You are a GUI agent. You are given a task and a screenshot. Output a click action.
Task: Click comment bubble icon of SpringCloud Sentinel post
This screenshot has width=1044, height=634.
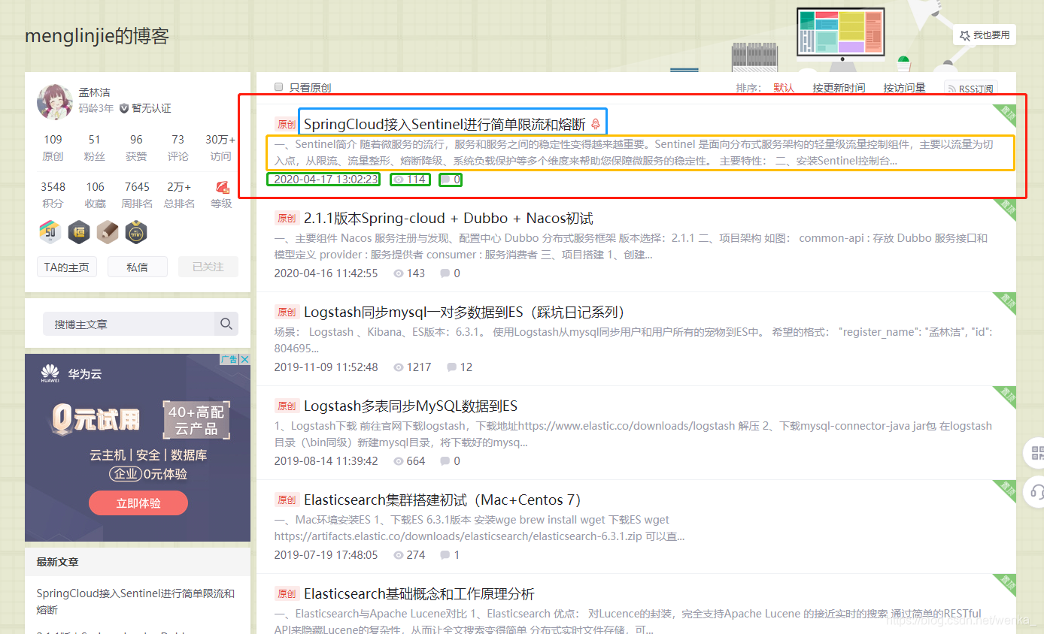coord(446,180)
